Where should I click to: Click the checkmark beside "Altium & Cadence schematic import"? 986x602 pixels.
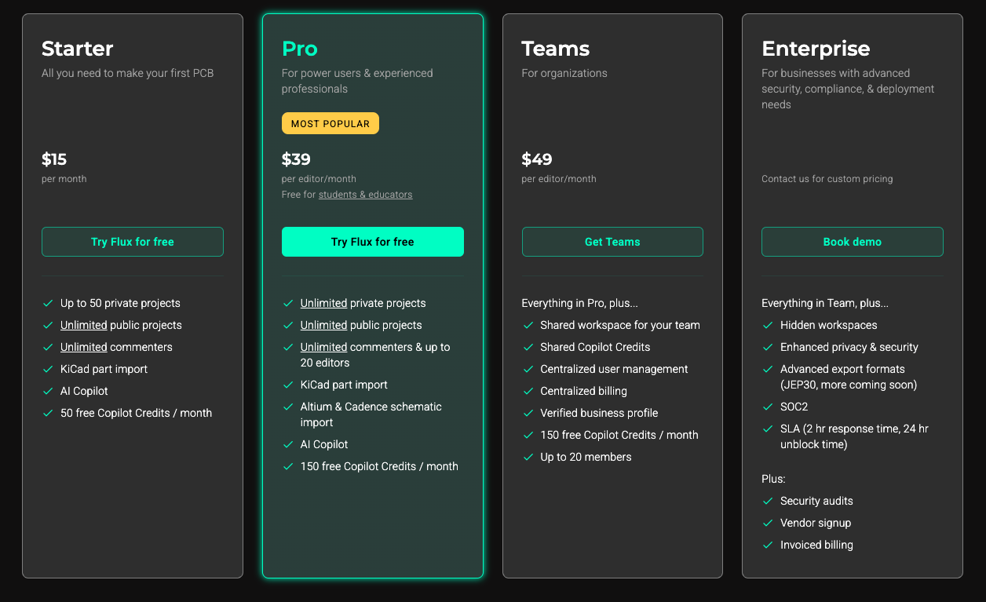point(288,407)
